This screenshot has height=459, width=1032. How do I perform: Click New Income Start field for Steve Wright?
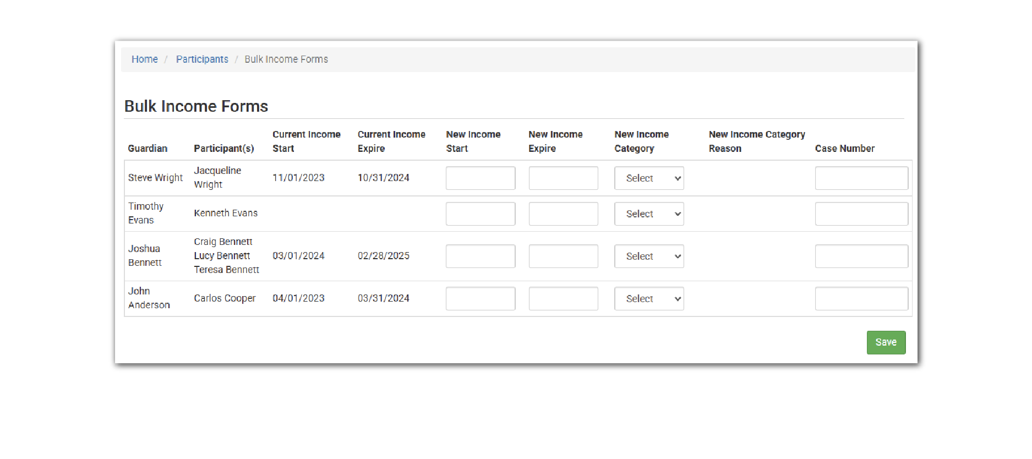(x=480, y=178)
